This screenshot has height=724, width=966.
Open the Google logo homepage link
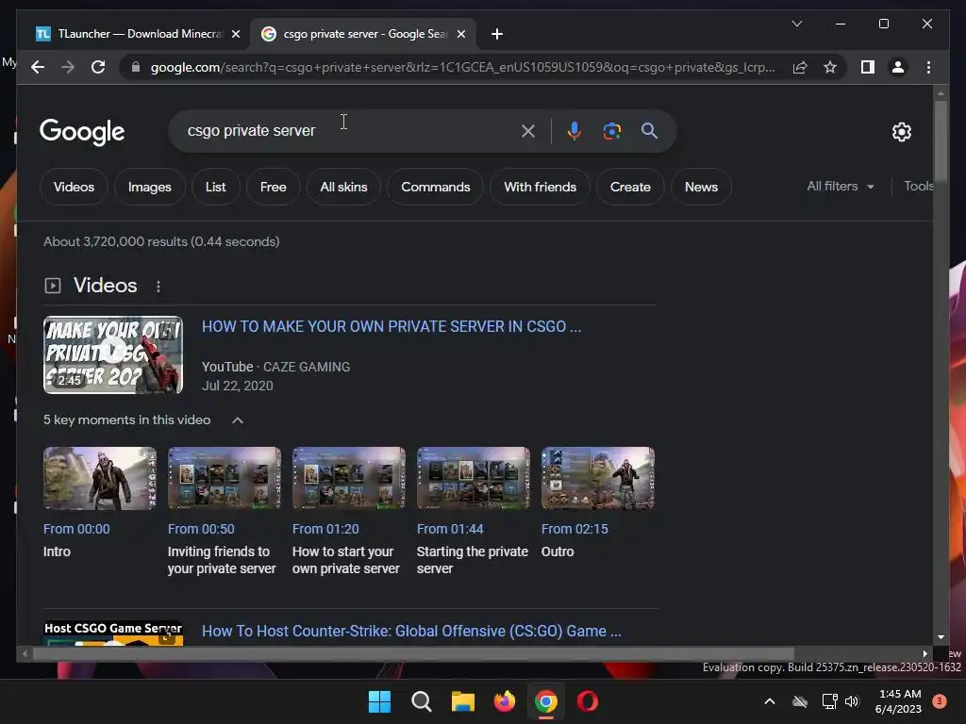(82, 131)
